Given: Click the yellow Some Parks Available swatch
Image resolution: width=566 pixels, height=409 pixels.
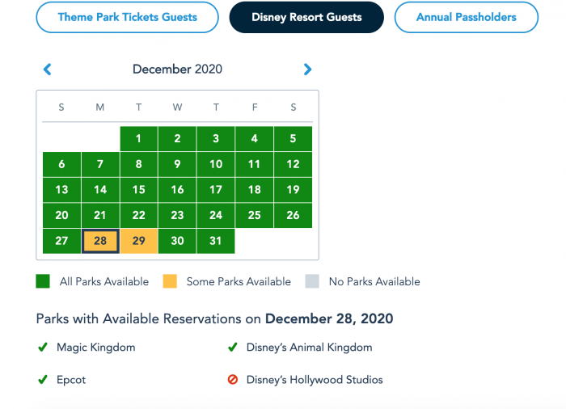Looking at the screenshot, I should pos(170,281).
